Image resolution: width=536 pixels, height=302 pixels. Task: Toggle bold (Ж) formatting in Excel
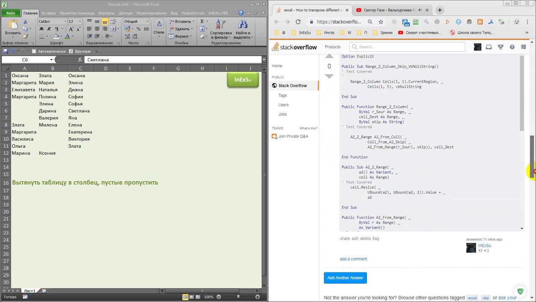[41, 29]
